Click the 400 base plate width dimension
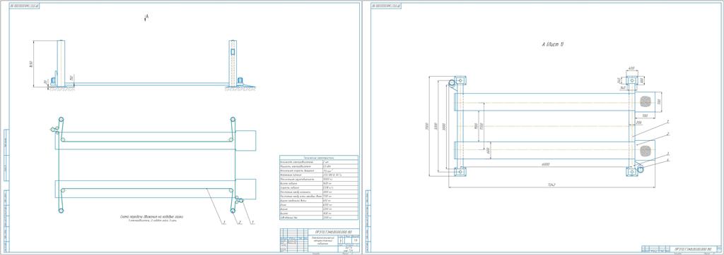Image resolution: width=724 pixels, height=255 pixels. click(x=631, y=68)
